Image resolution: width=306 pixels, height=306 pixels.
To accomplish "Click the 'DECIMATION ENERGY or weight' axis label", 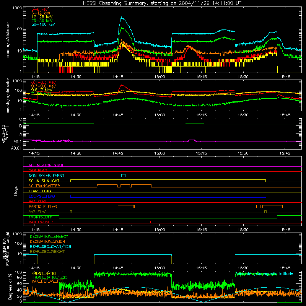I will 6,248.
